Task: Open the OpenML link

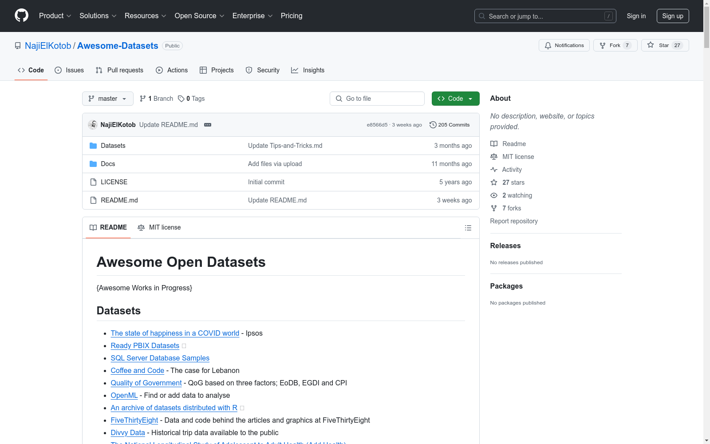Action: tap(124, 395)
